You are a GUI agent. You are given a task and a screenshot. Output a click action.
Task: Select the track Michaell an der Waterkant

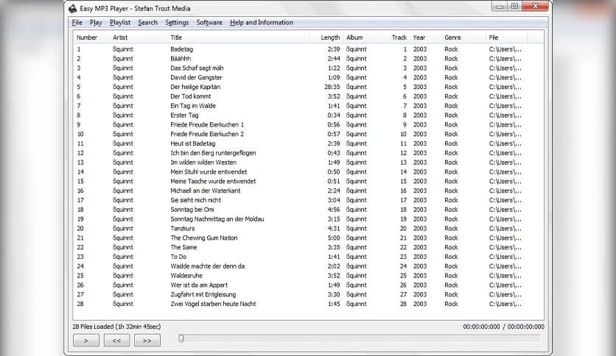[x=205, y=191]
